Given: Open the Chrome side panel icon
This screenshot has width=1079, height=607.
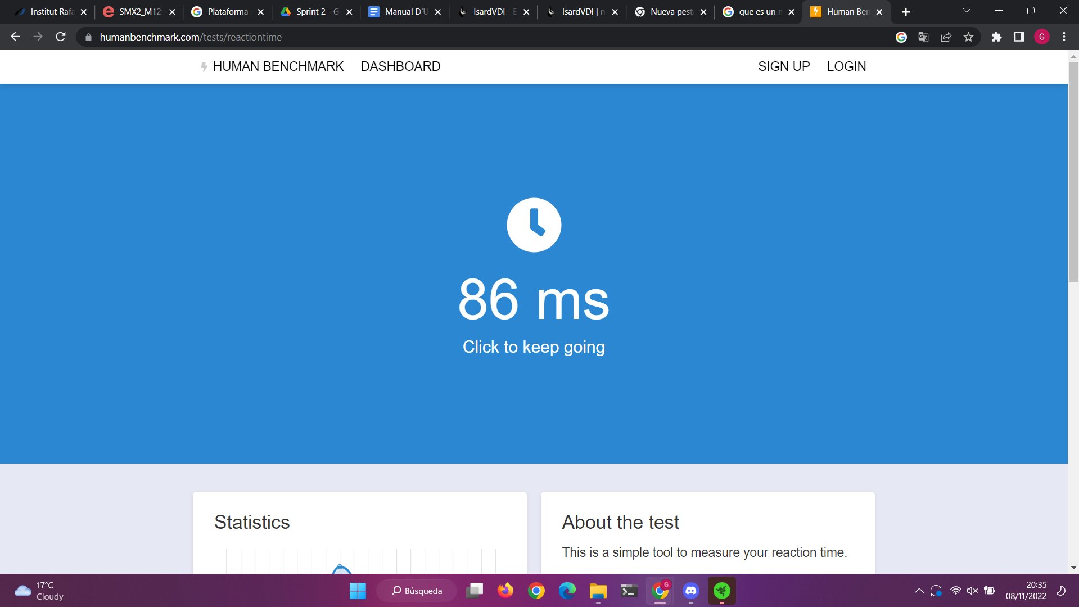Looking at the screenshot, I should [1019, 37].
